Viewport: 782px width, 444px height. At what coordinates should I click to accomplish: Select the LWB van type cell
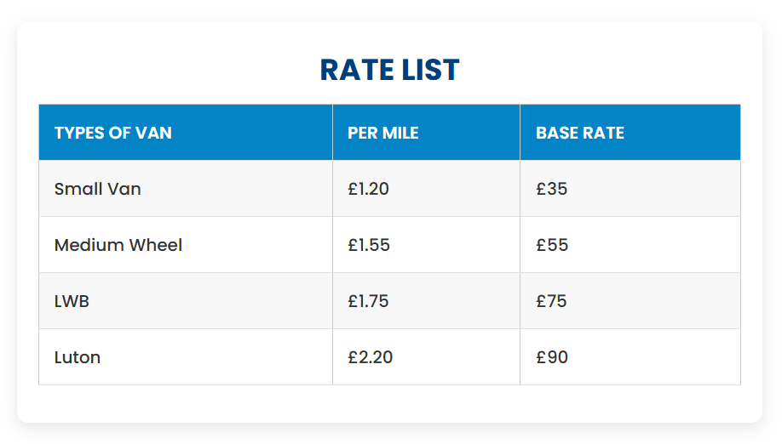(72, 301)
